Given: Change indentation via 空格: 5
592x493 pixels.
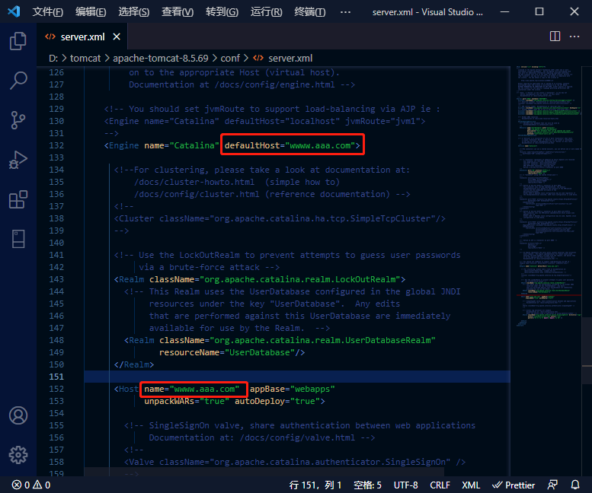Looking at the screenshot, I should (x=367, y=485).
